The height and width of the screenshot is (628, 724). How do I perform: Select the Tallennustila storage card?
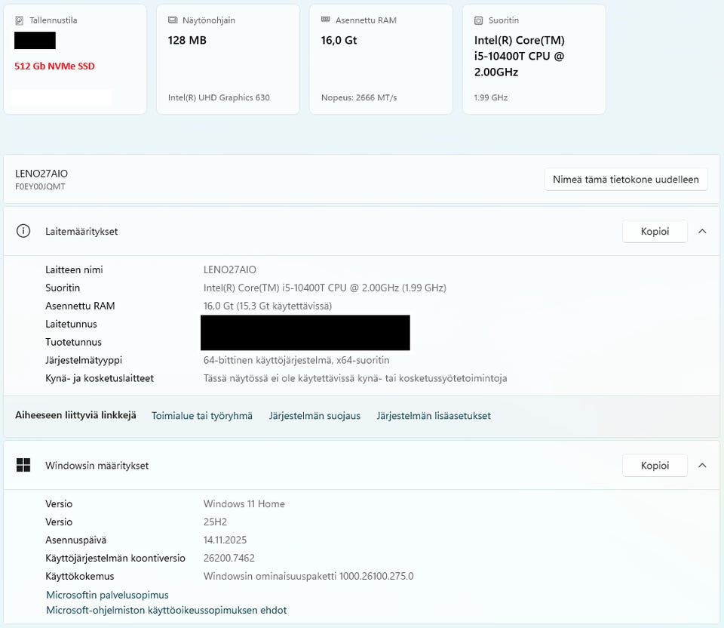(75, 59)
